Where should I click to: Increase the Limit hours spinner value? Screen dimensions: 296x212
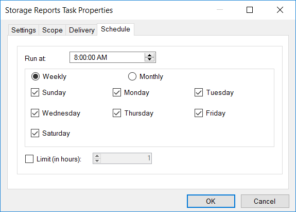(x=97, y=156)
